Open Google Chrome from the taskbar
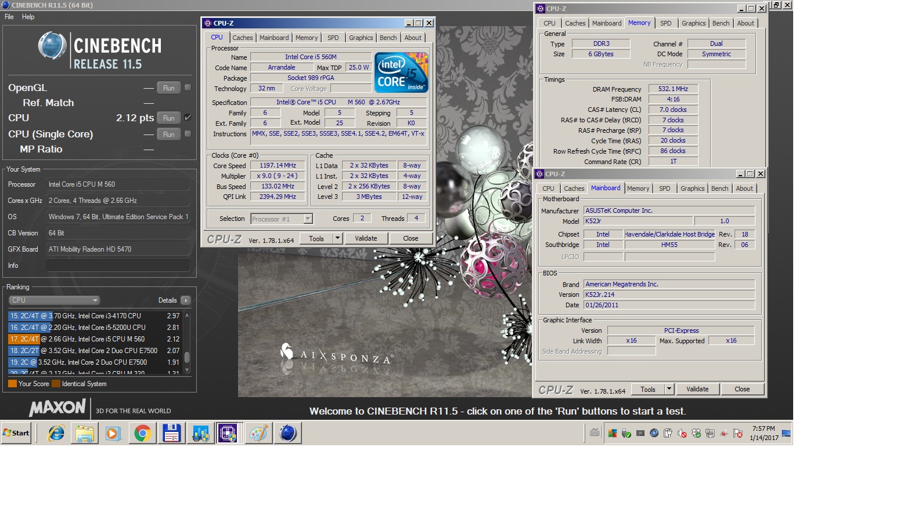918x516 pixels. point(142,433)
